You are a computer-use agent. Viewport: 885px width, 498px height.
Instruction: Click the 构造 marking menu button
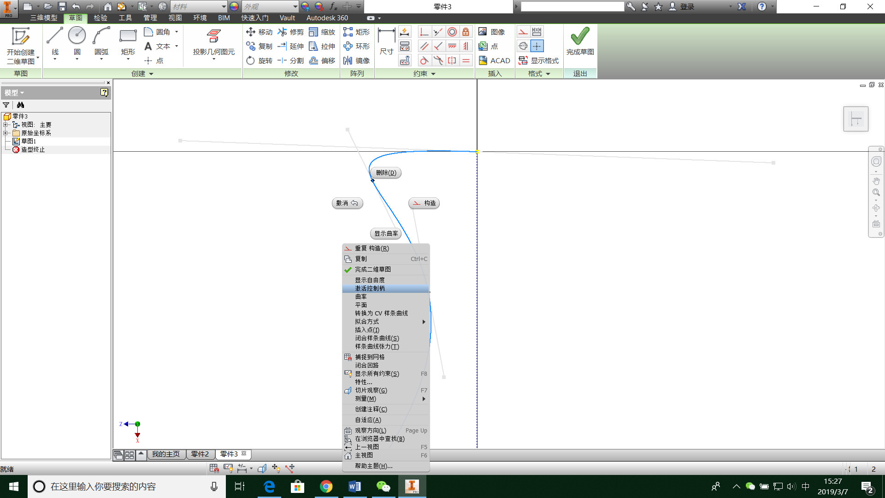(424, 203)
